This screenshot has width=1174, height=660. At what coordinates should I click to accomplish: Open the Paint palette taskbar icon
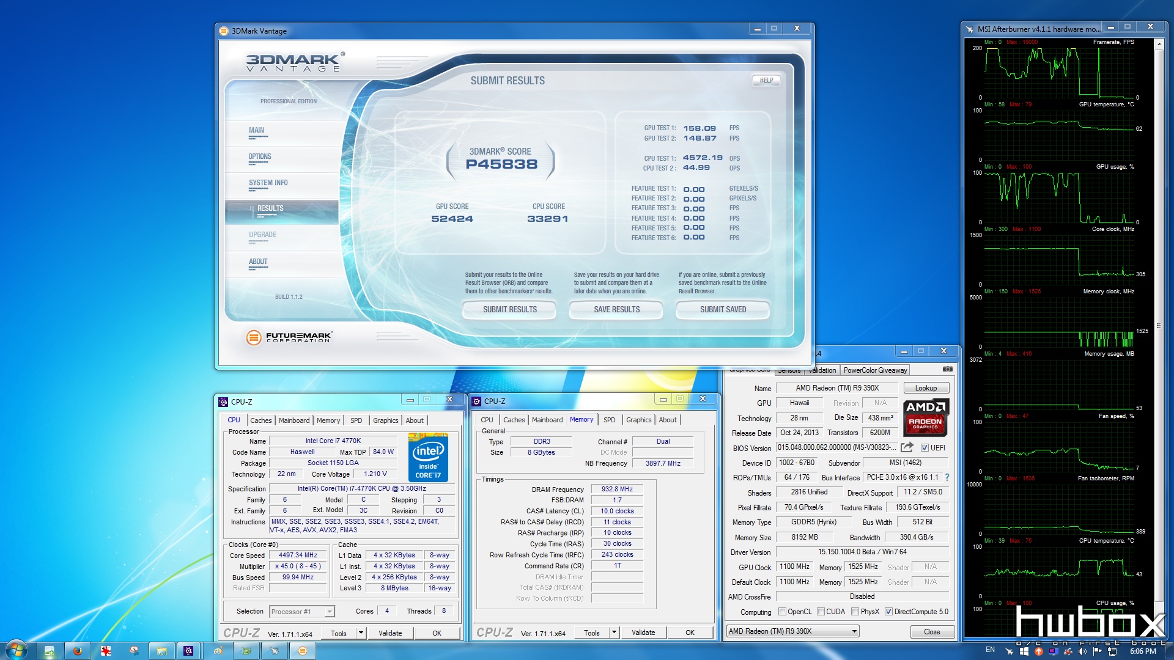[x=218, y=651]
